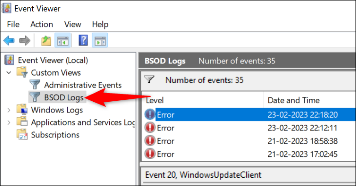
Task: Click the error icon of the 22:12:11 event
Action: click(x=150, y=128)
